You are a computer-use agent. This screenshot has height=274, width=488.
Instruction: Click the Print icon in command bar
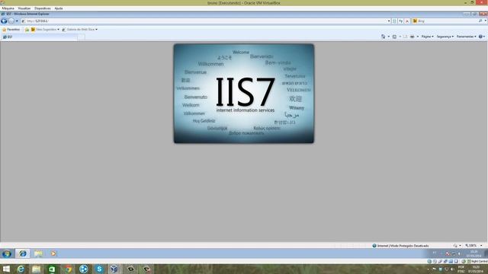tap(412, 37)
